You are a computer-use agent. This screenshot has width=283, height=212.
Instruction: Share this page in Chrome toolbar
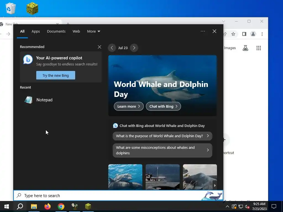225,34
